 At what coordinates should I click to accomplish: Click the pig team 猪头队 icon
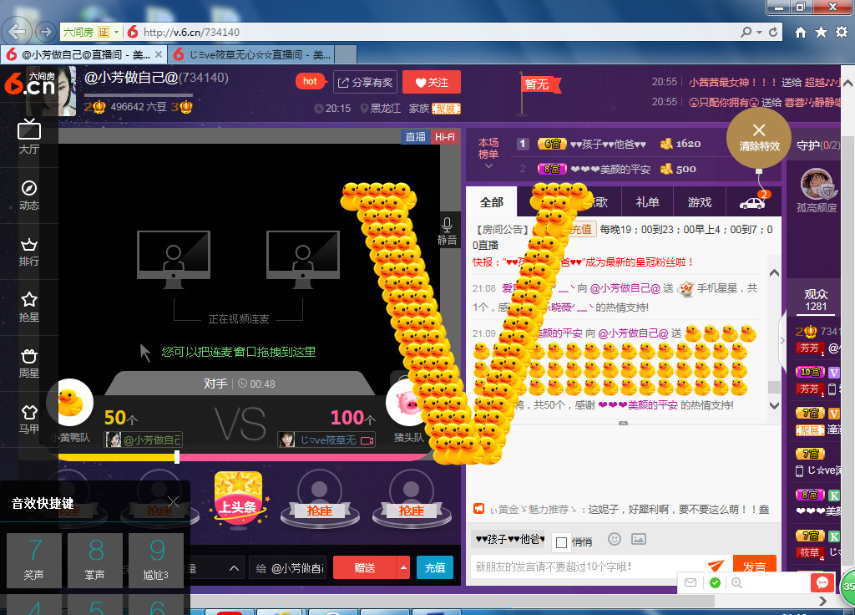407,403
